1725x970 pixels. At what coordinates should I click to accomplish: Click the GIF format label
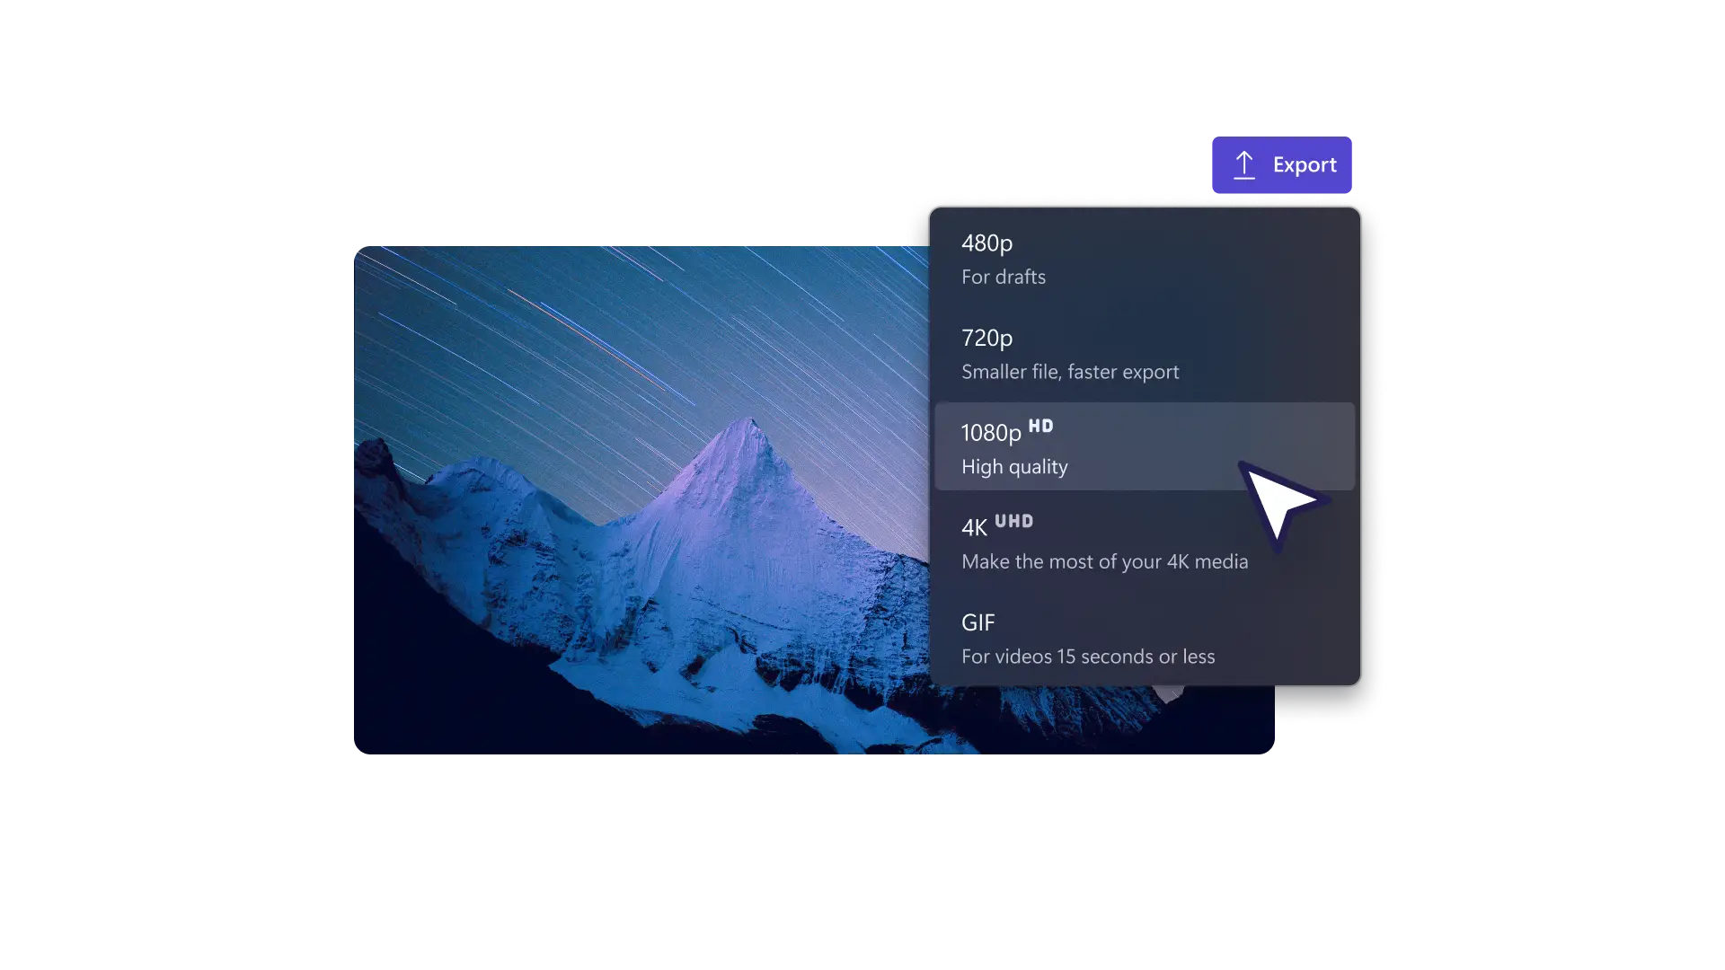coord(977,622)
